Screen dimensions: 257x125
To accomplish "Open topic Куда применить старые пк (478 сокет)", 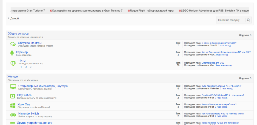I will pos(221,86).
